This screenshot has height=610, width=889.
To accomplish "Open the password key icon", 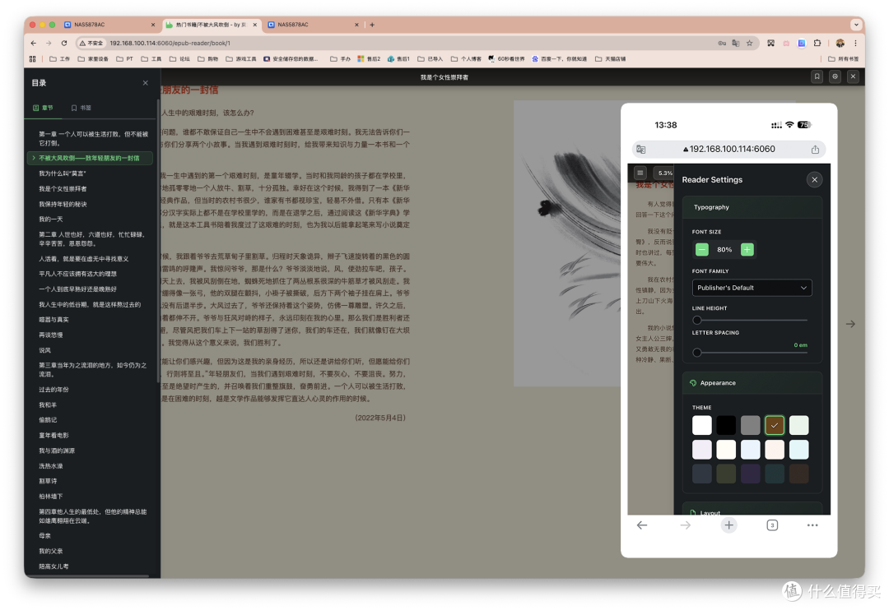I will [722, 43].
